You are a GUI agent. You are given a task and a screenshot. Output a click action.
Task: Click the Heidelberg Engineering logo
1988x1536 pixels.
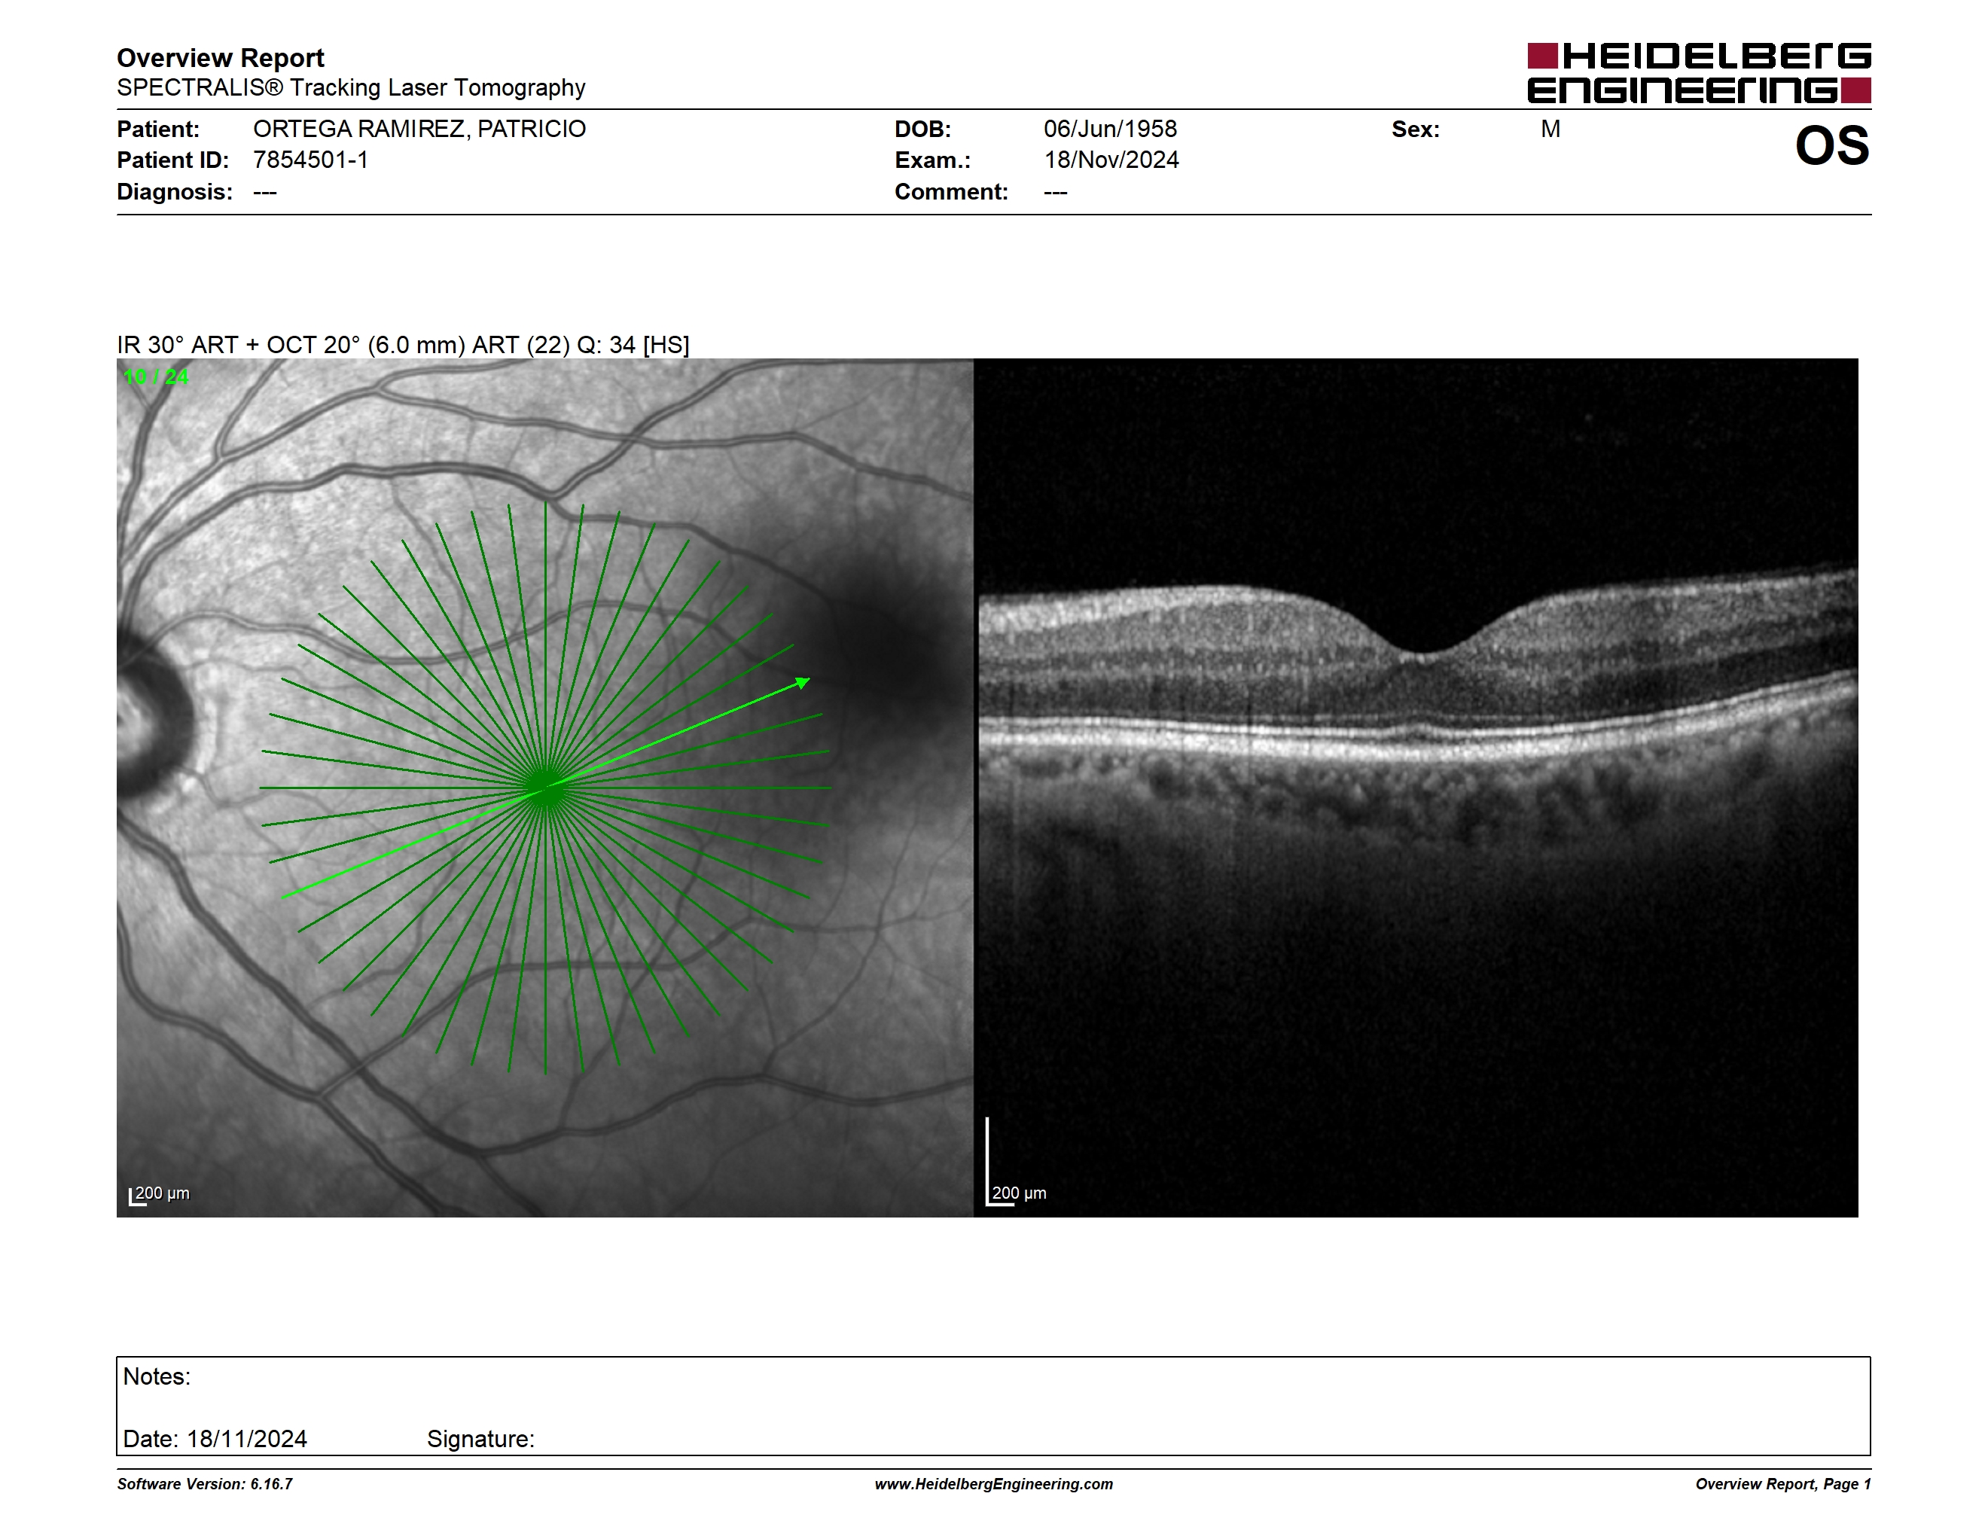click(x=1699, y=73)
